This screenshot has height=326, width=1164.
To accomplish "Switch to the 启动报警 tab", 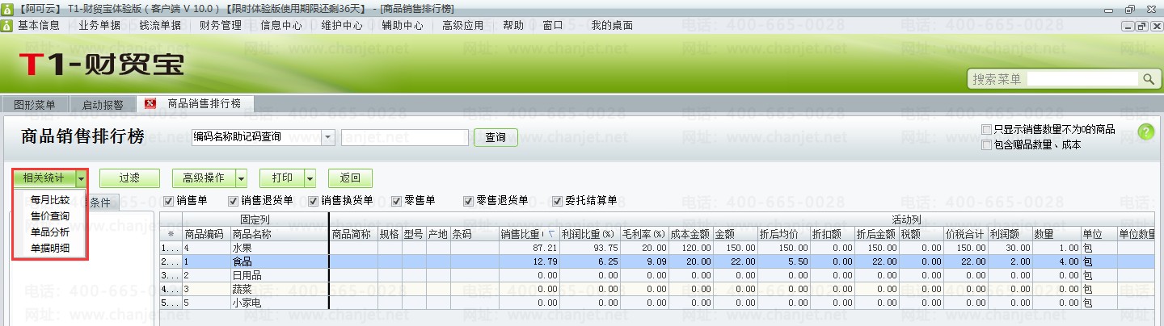I will pos(103,105).
